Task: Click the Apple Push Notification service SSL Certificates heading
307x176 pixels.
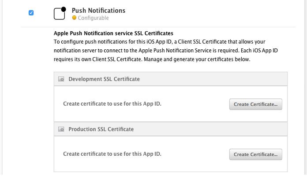Action: pyautogui.click(x=113, y=33)
